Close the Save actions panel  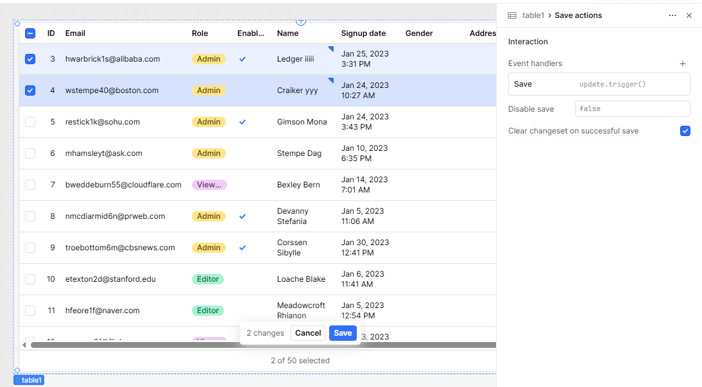[689, 15]
